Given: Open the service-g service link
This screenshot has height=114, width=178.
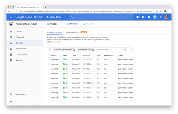Looking at the screenshot, I should tap(55, 92).
